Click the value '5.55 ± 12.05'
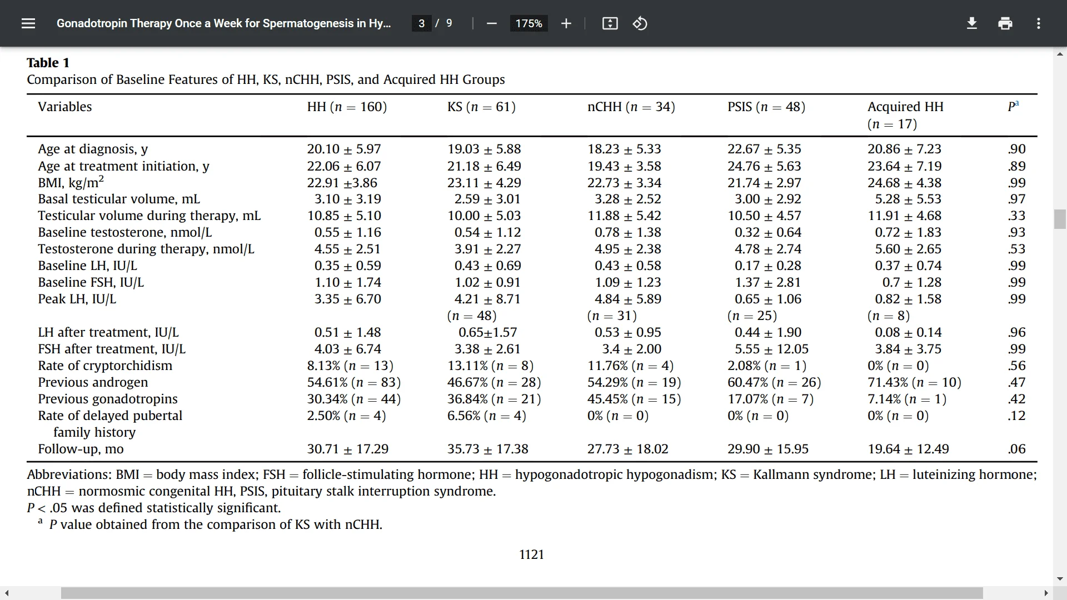Image resolution: width=1067 pixels, height=600 pixels. pyautogui.click(x=772, y=349)
